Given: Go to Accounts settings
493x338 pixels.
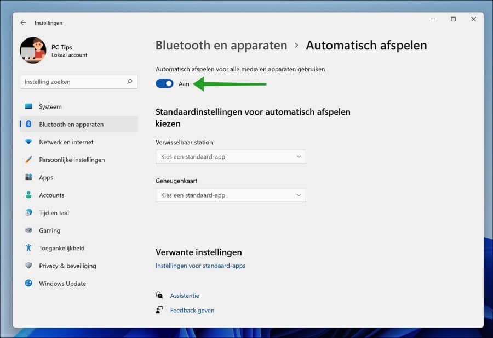Looking at the screenshot, I should point(78,195).
